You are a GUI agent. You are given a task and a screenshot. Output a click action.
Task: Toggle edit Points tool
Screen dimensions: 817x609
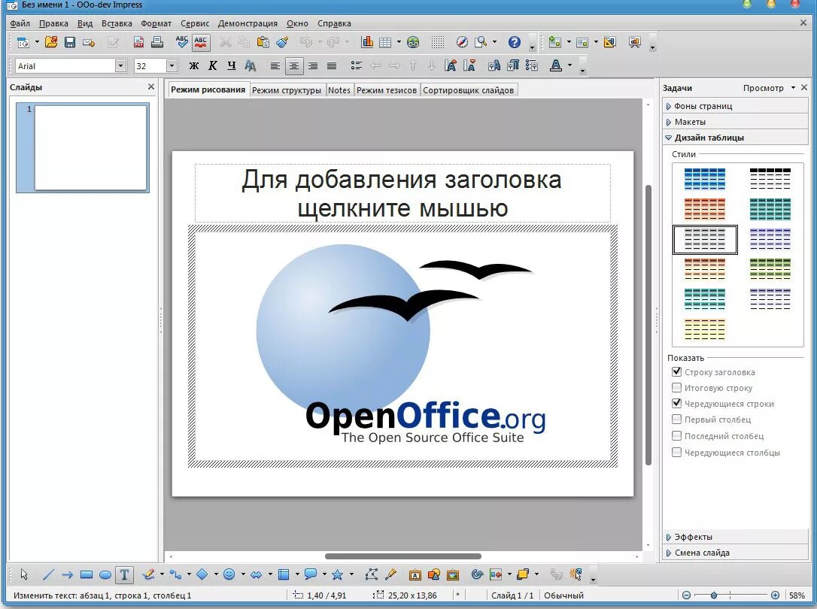tap(372, 574)
